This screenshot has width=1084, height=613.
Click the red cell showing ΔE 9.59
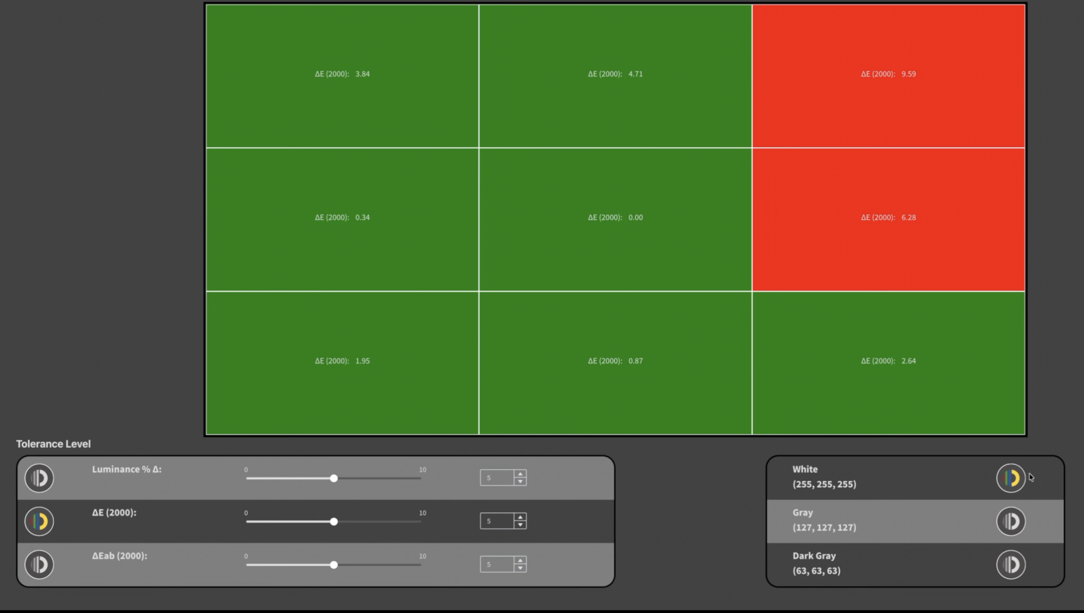click(888, 74)
